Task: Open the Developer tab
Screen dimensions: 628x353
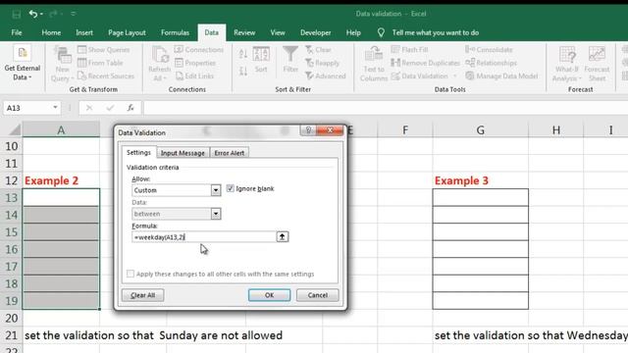Action: 316,32
